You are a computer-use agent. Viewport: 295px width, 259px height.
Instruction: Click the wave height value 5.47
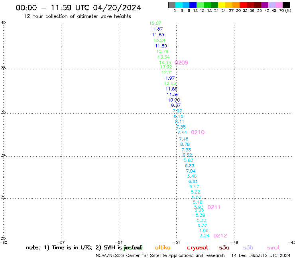pos(195,187)
